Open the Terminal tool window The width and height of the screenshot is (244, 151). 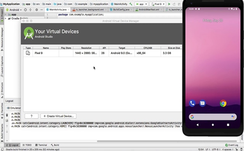(x=41, y=145)
